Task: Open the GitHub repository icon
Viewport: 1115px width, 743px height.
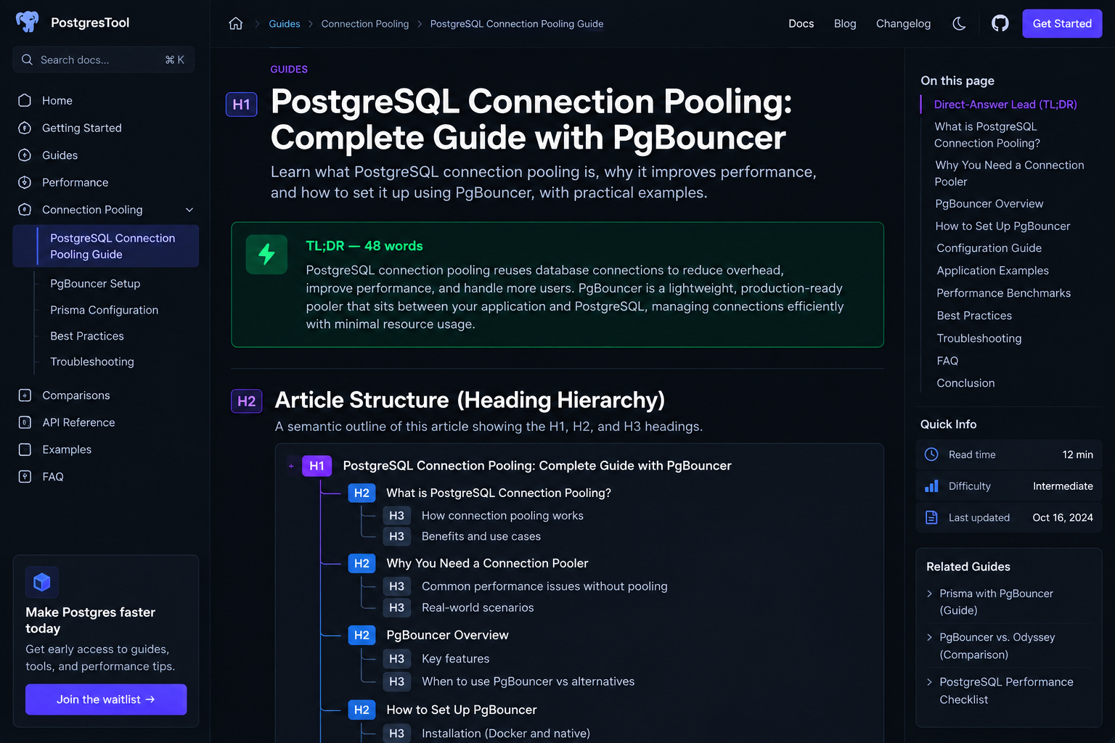Action: click(x=1000, y=23)
